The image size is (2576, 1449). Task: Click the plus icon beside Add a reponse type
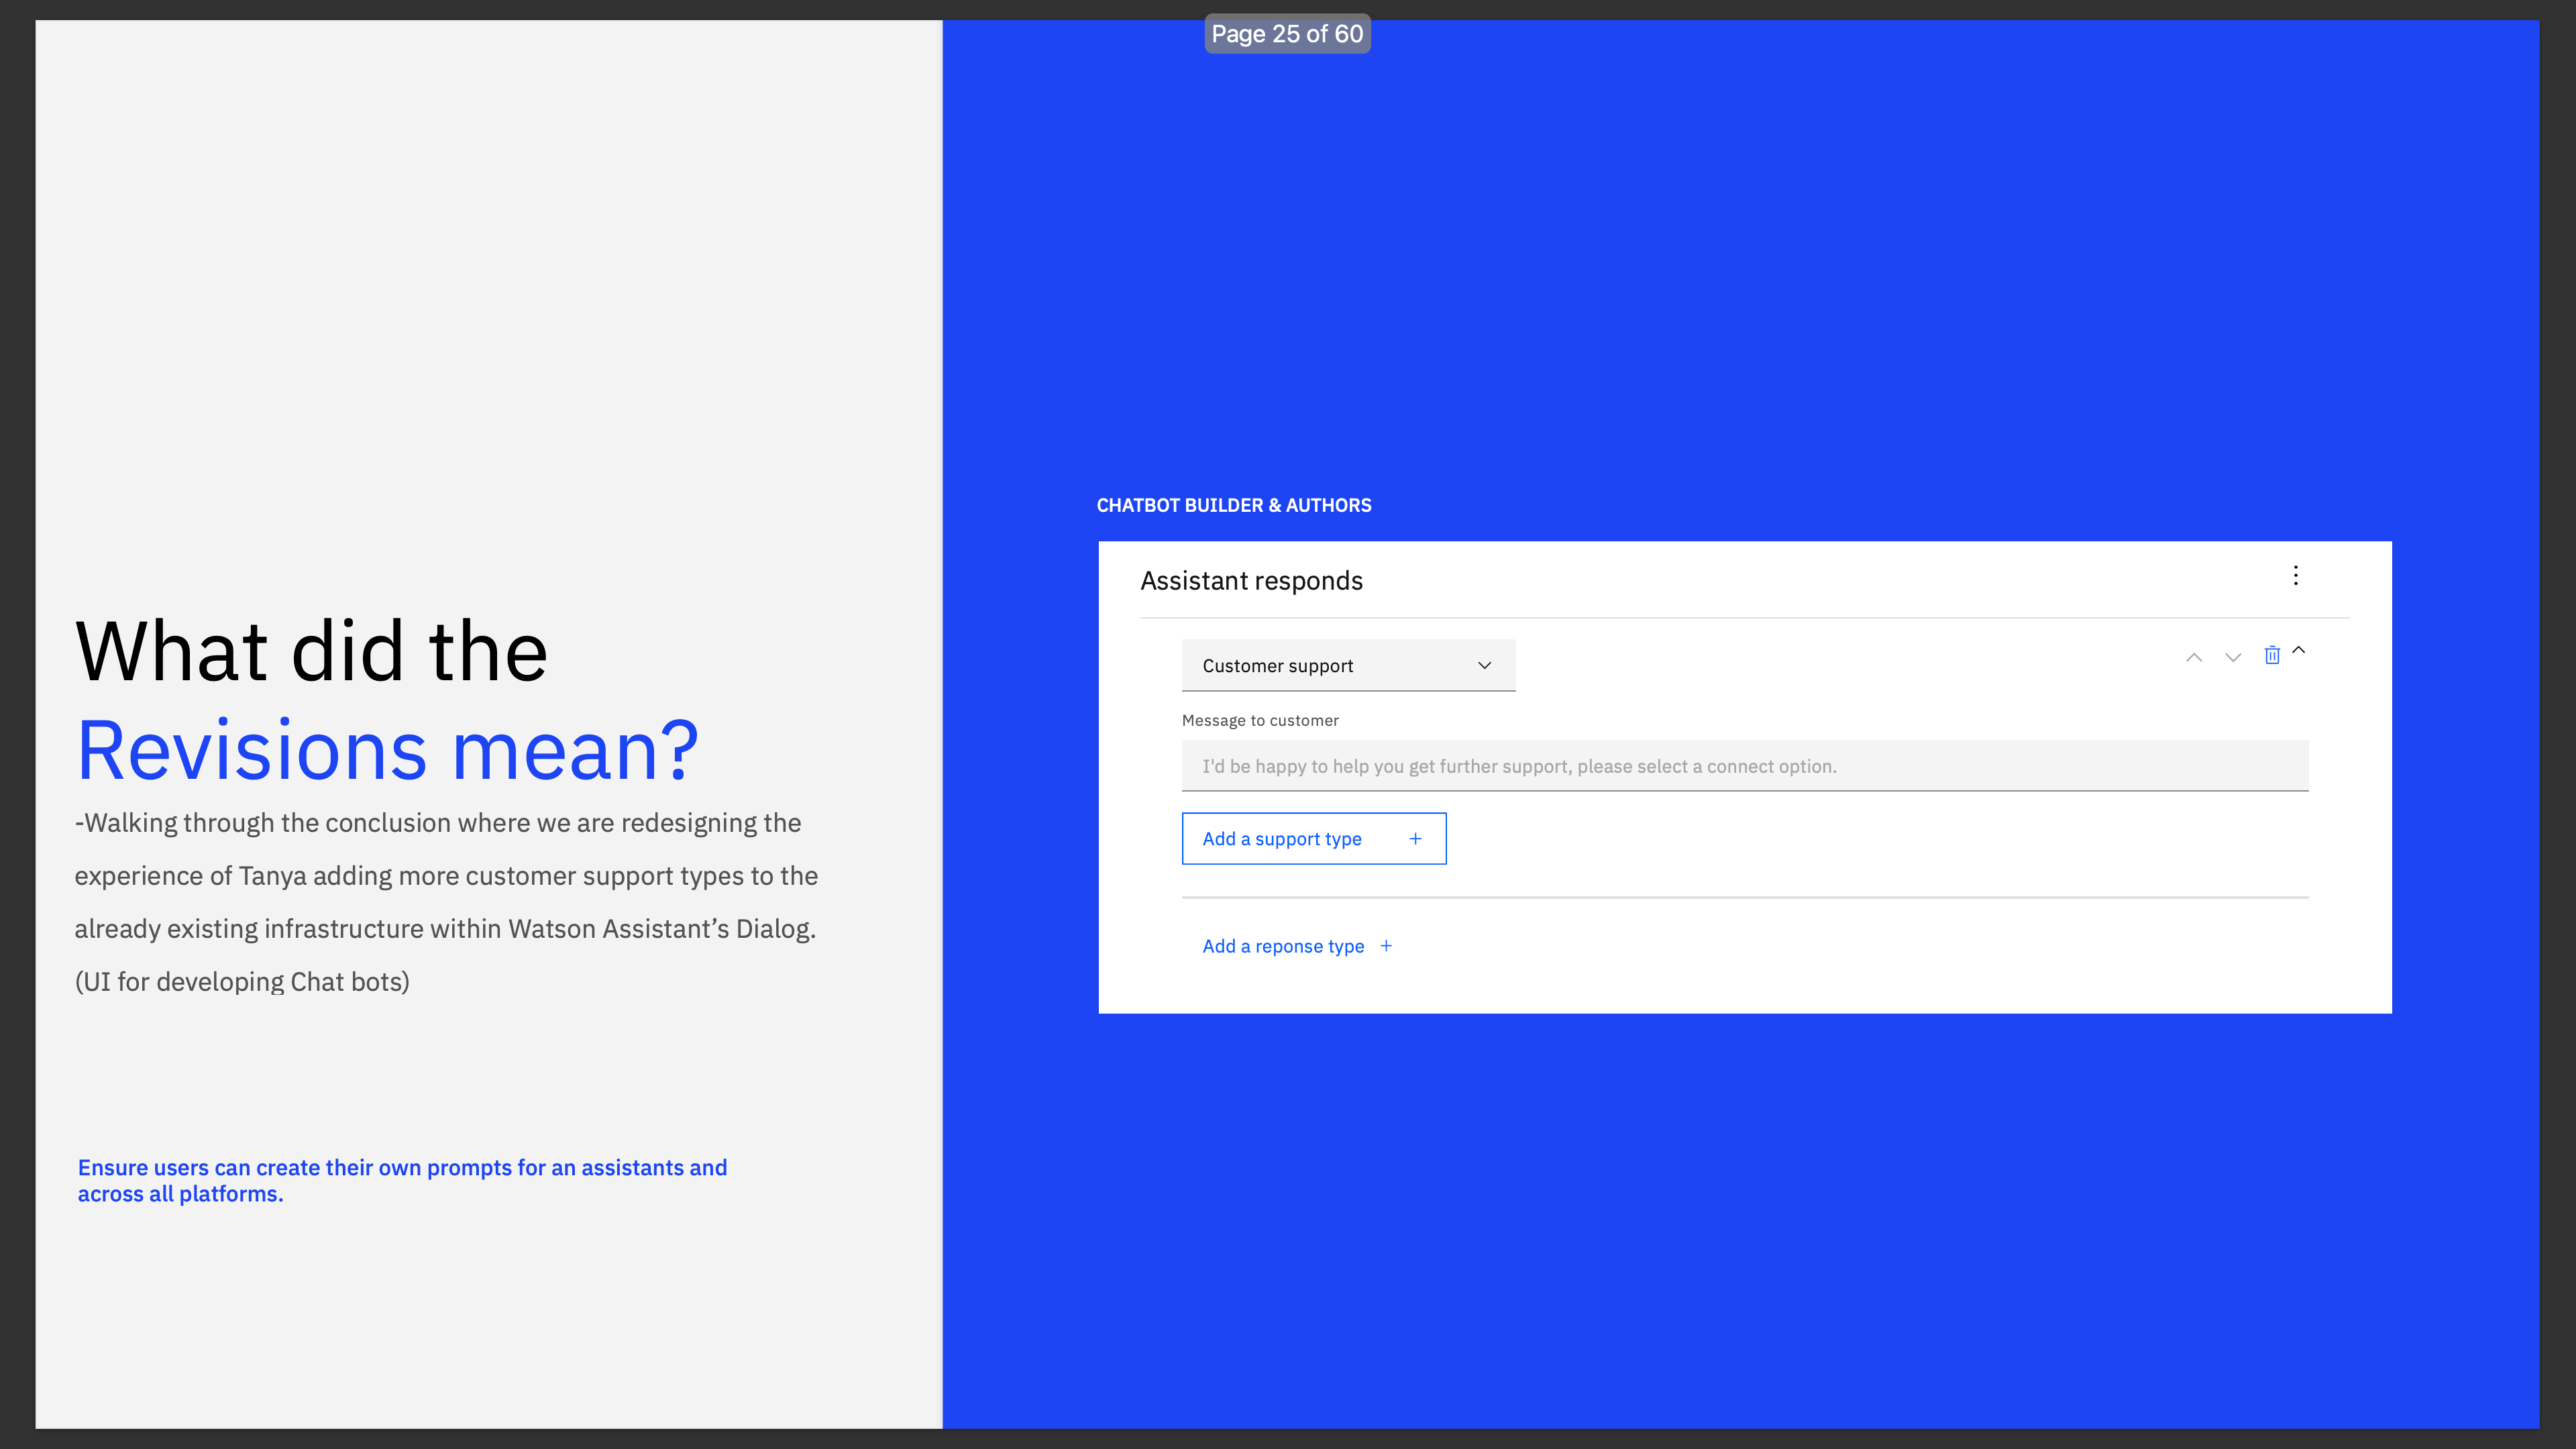[x=1386, y=946]
